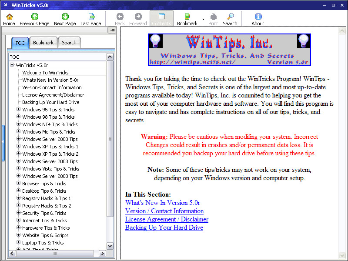Click the Forward navigation icon
This screenshot has width=348, height=261.
click(138, 17)
